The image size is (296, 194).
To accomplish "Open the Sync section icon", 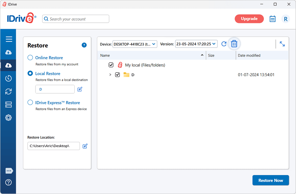I will pos(8,92).
